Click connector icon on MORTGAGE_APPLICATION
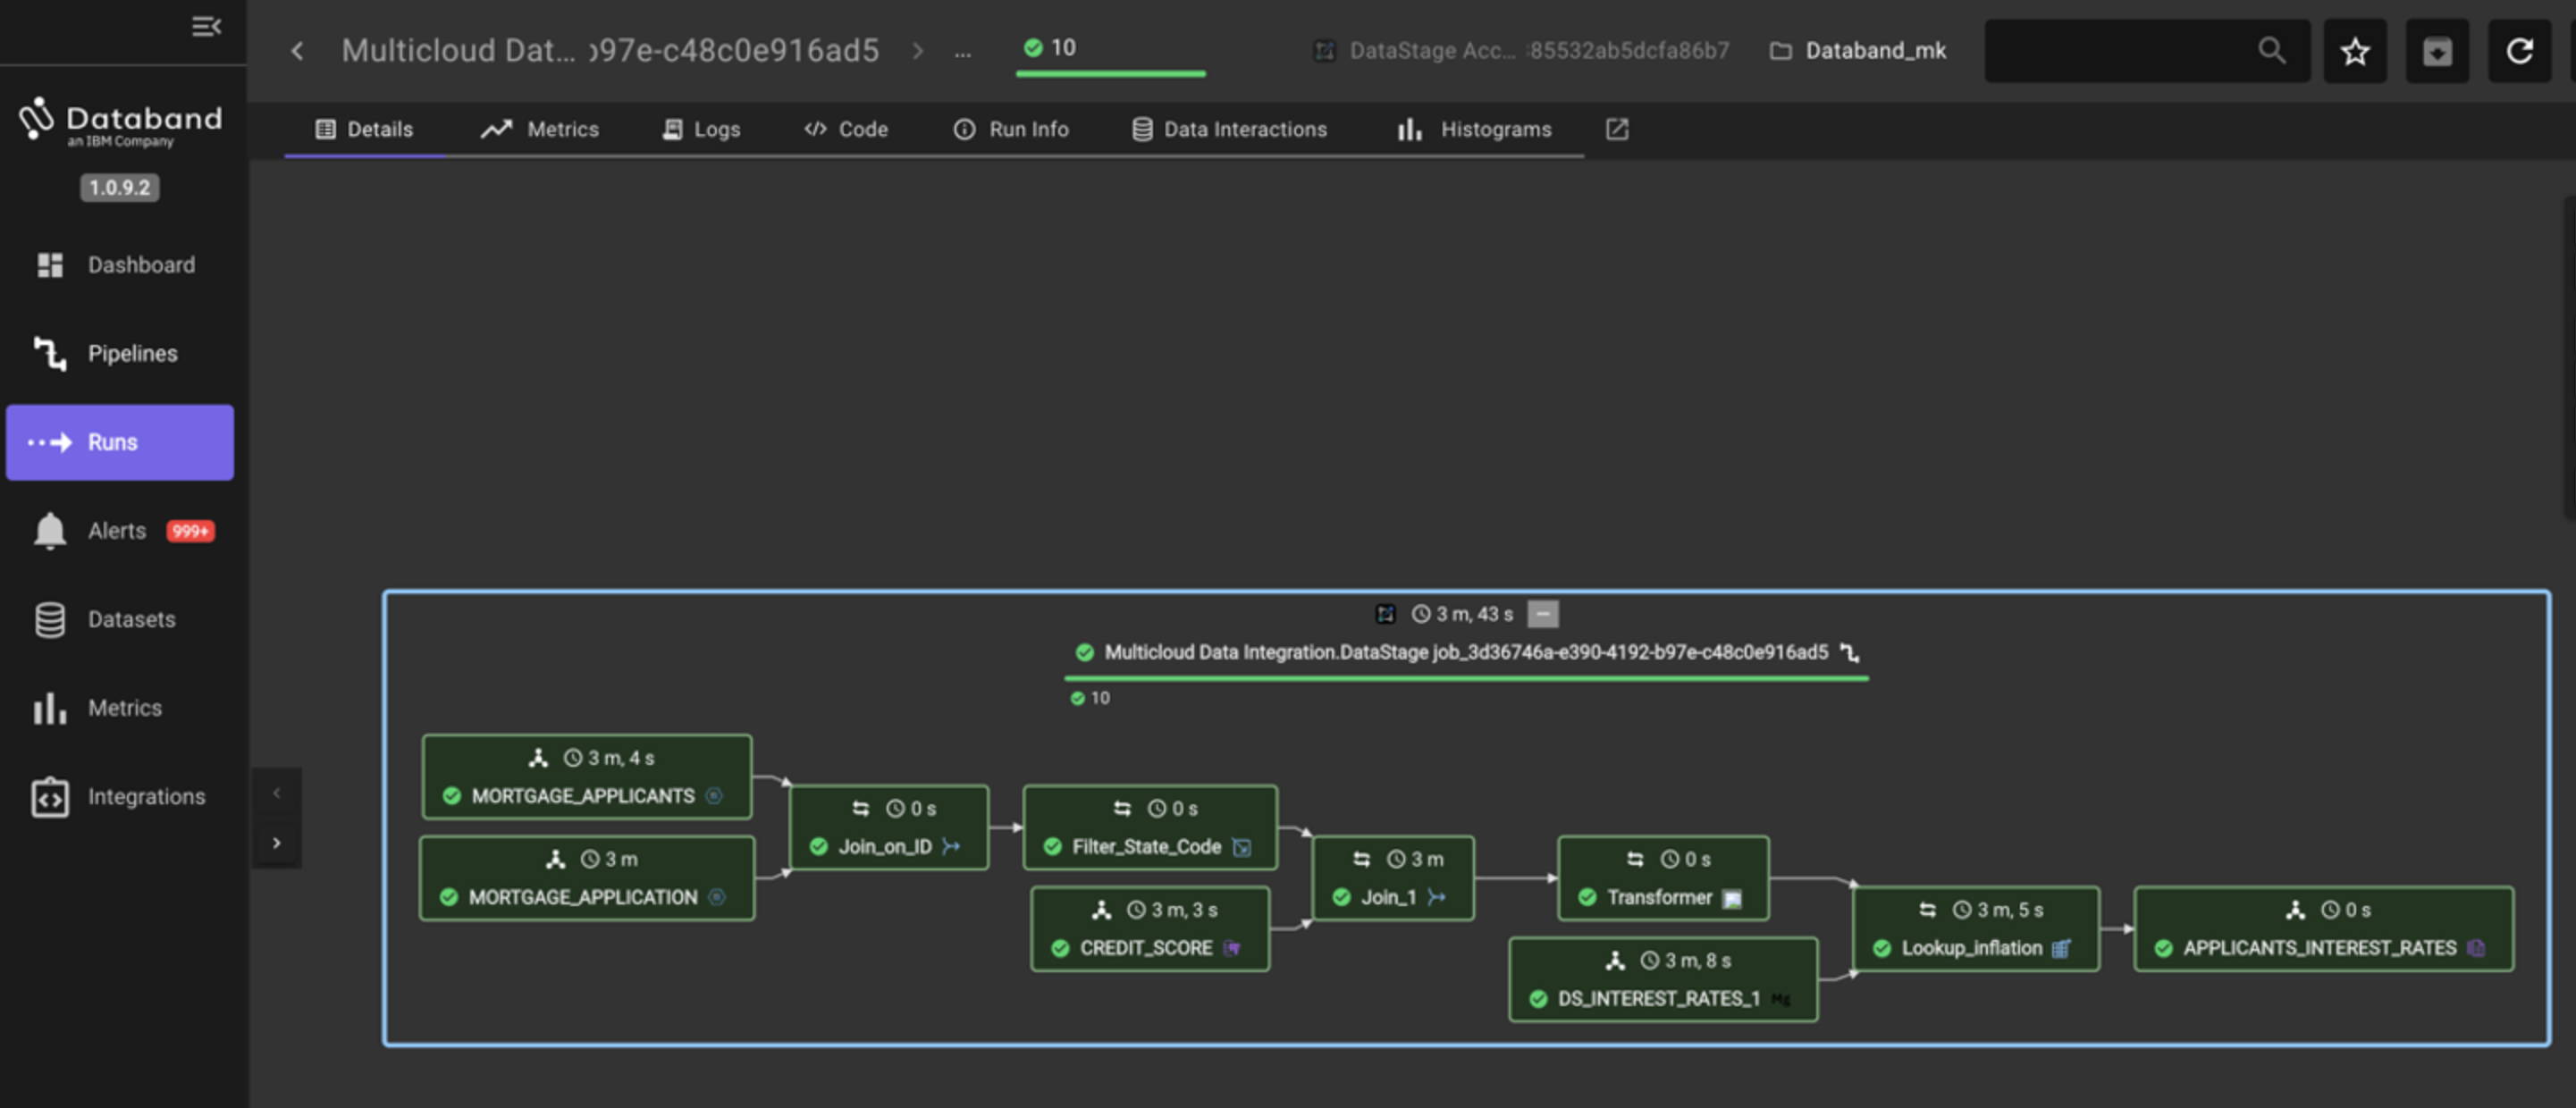Viewport: 2576px width, 1108px height. pos(716,897)
